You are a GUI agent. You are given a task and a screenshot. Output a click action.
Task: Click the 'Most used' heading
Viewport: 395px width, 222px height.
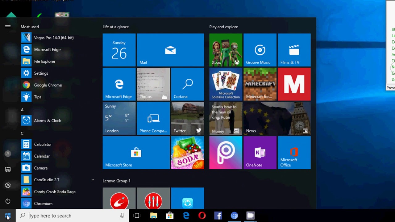click(x=30, y=27)
